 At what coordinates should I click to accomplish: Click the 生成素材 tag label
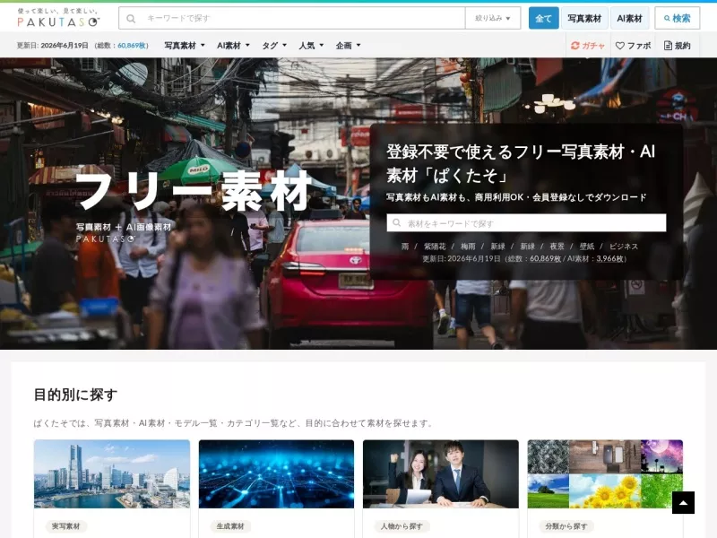230,526
